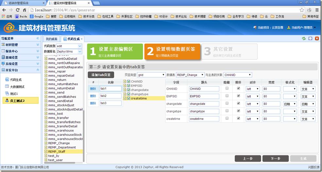The width and height of the screenshot is (322, 172).
Task: Click the fullscreen icon beside refresh
Action: click(310, 39)
